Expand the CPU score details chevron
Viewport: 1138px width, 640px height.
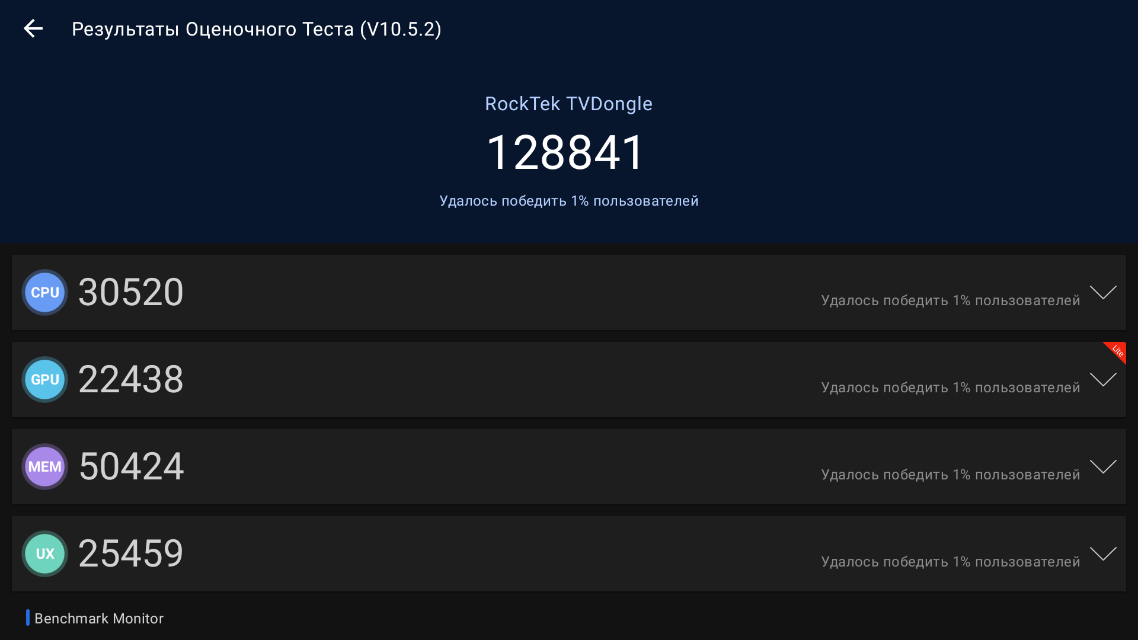(1102, 292)
